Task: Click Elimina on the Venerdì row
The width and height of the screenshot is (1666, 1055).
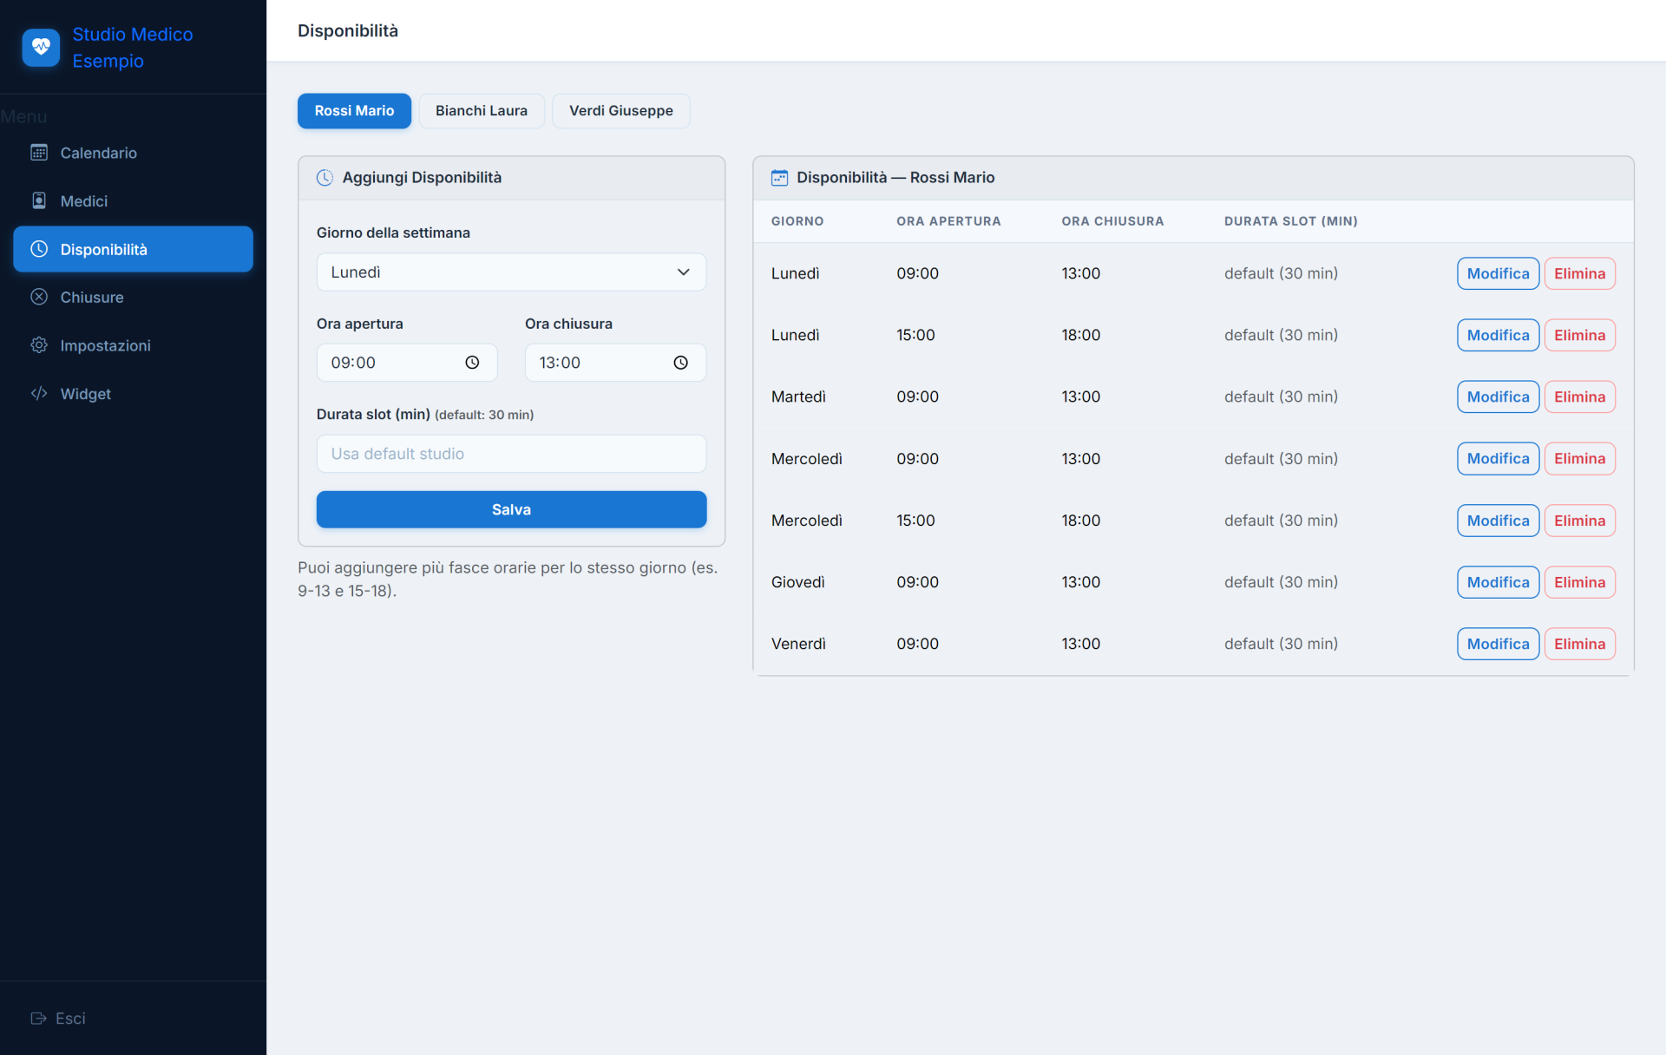Action: tap(1579, 644)
